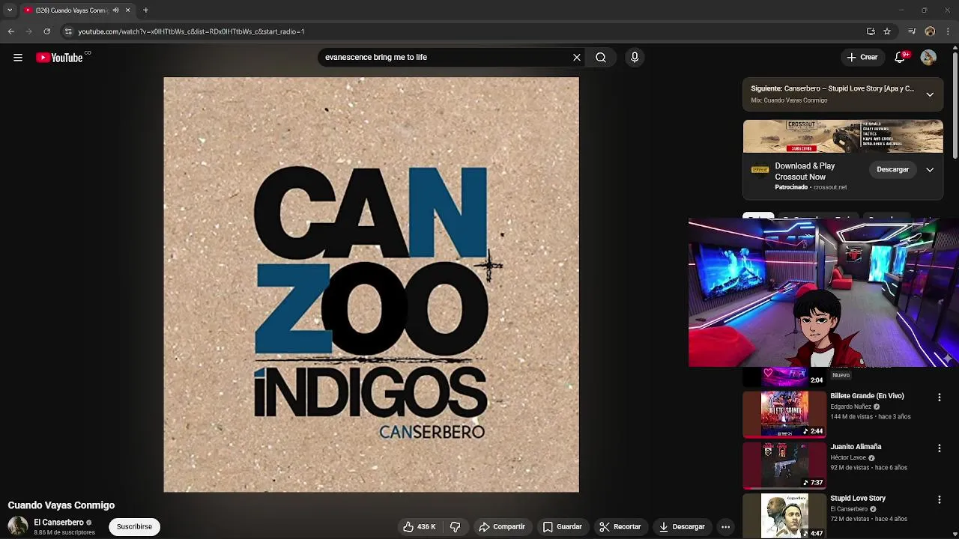Viewport: 959px width, 539px height.
Task: Go back in browser history
Action: coord(10,31)
